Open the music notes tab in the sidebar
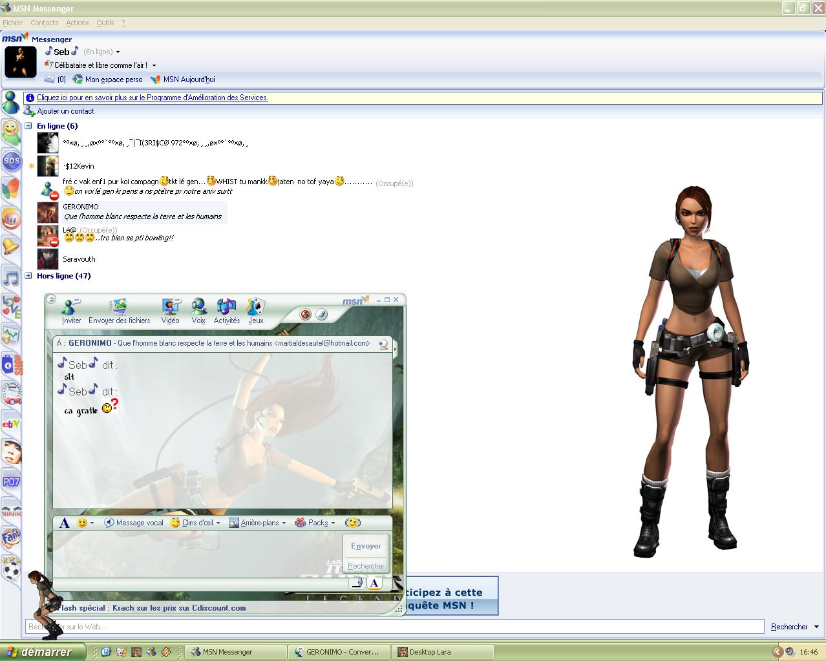Viewport: 826px width, 661px height. tap(11, 278)
